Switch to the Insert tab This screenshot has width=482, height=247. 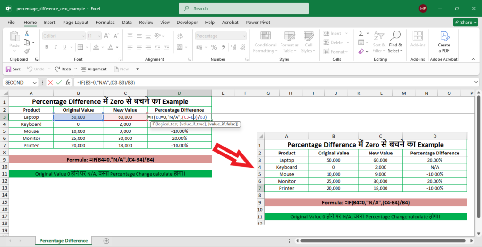pyautogui.click(x=49, y=23)
